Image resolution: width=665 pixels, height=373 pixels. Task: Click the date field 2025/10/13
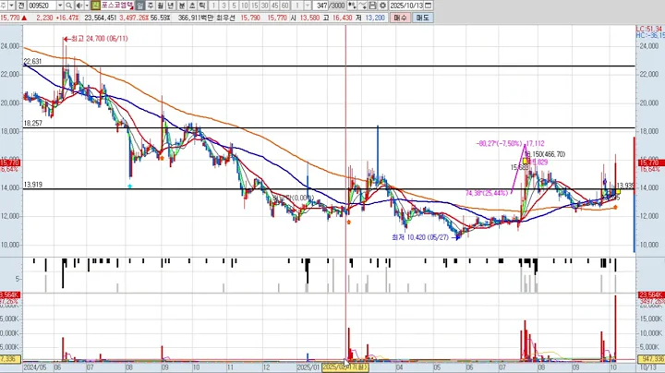point(406,6)
